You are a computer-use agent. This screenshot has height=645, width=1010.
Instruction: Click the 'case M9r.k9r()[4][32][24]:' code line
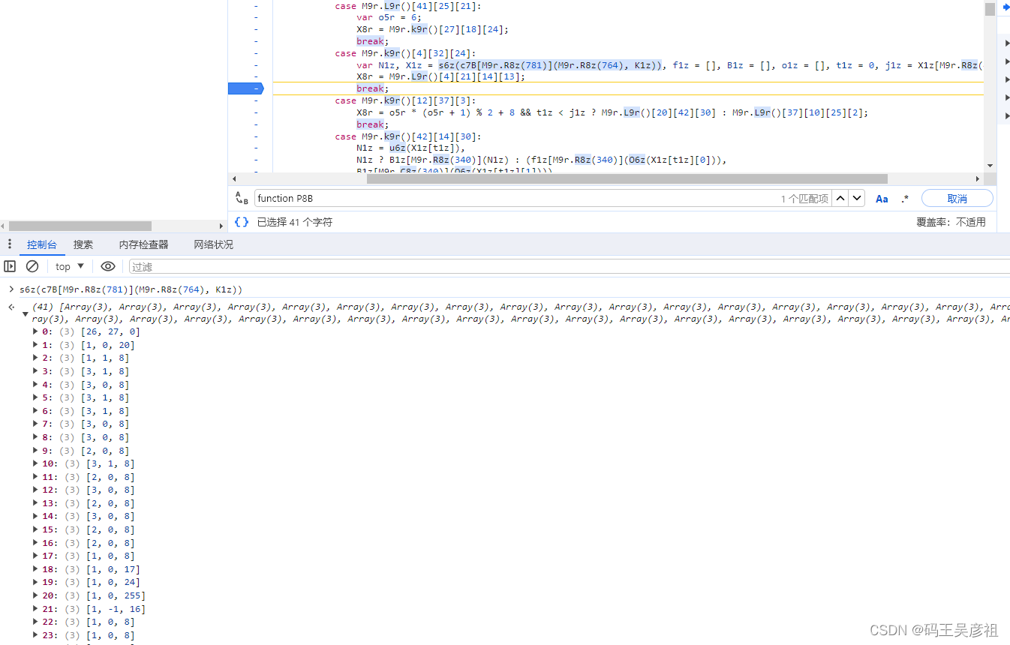tap(405, 53)
